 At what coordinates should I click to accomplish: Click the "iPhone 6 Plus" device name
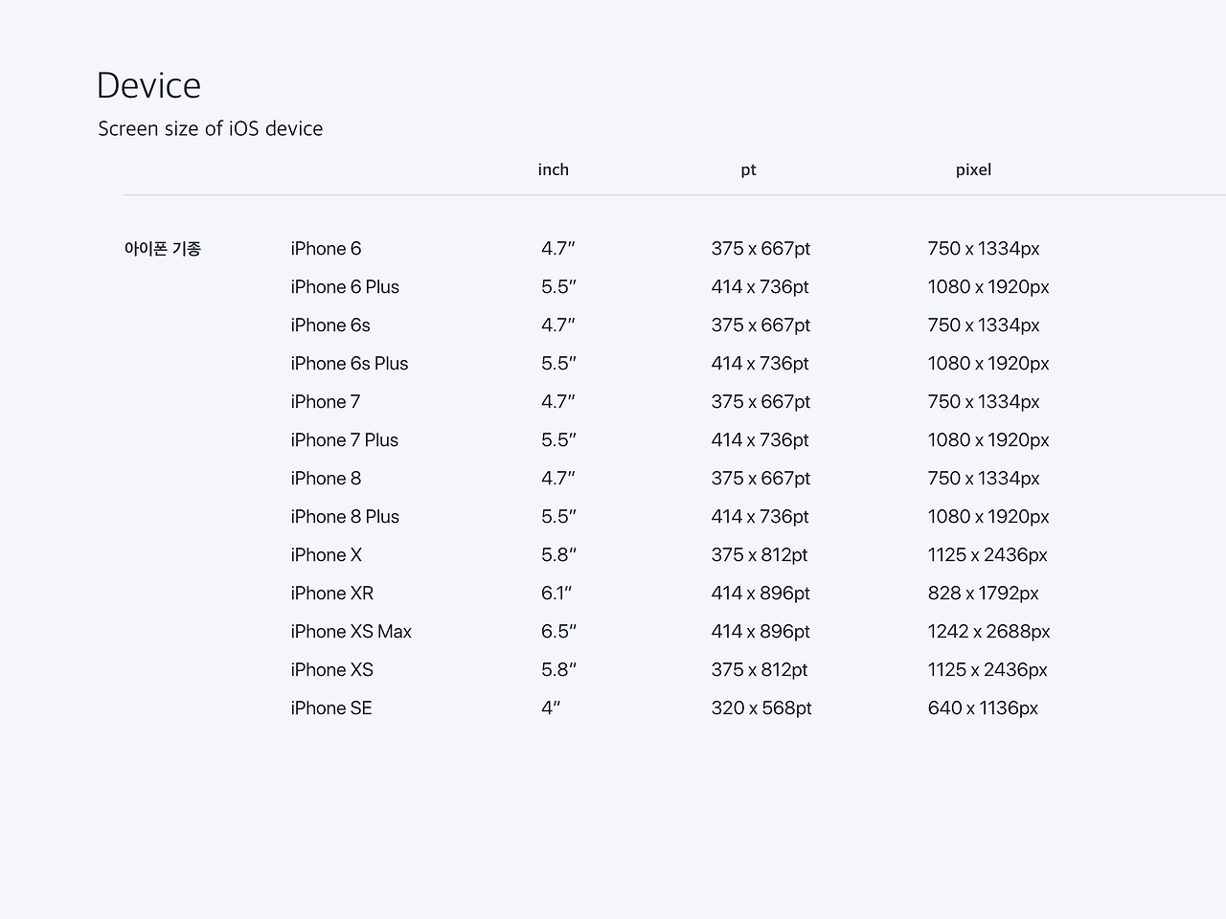[345, 287]
